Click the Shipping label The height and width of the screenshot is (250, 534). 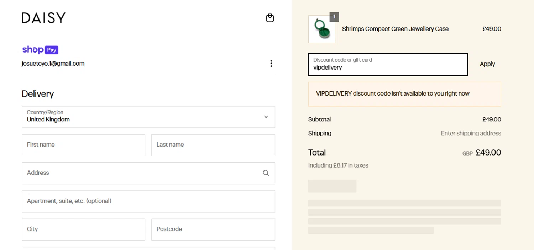(320, 134)
